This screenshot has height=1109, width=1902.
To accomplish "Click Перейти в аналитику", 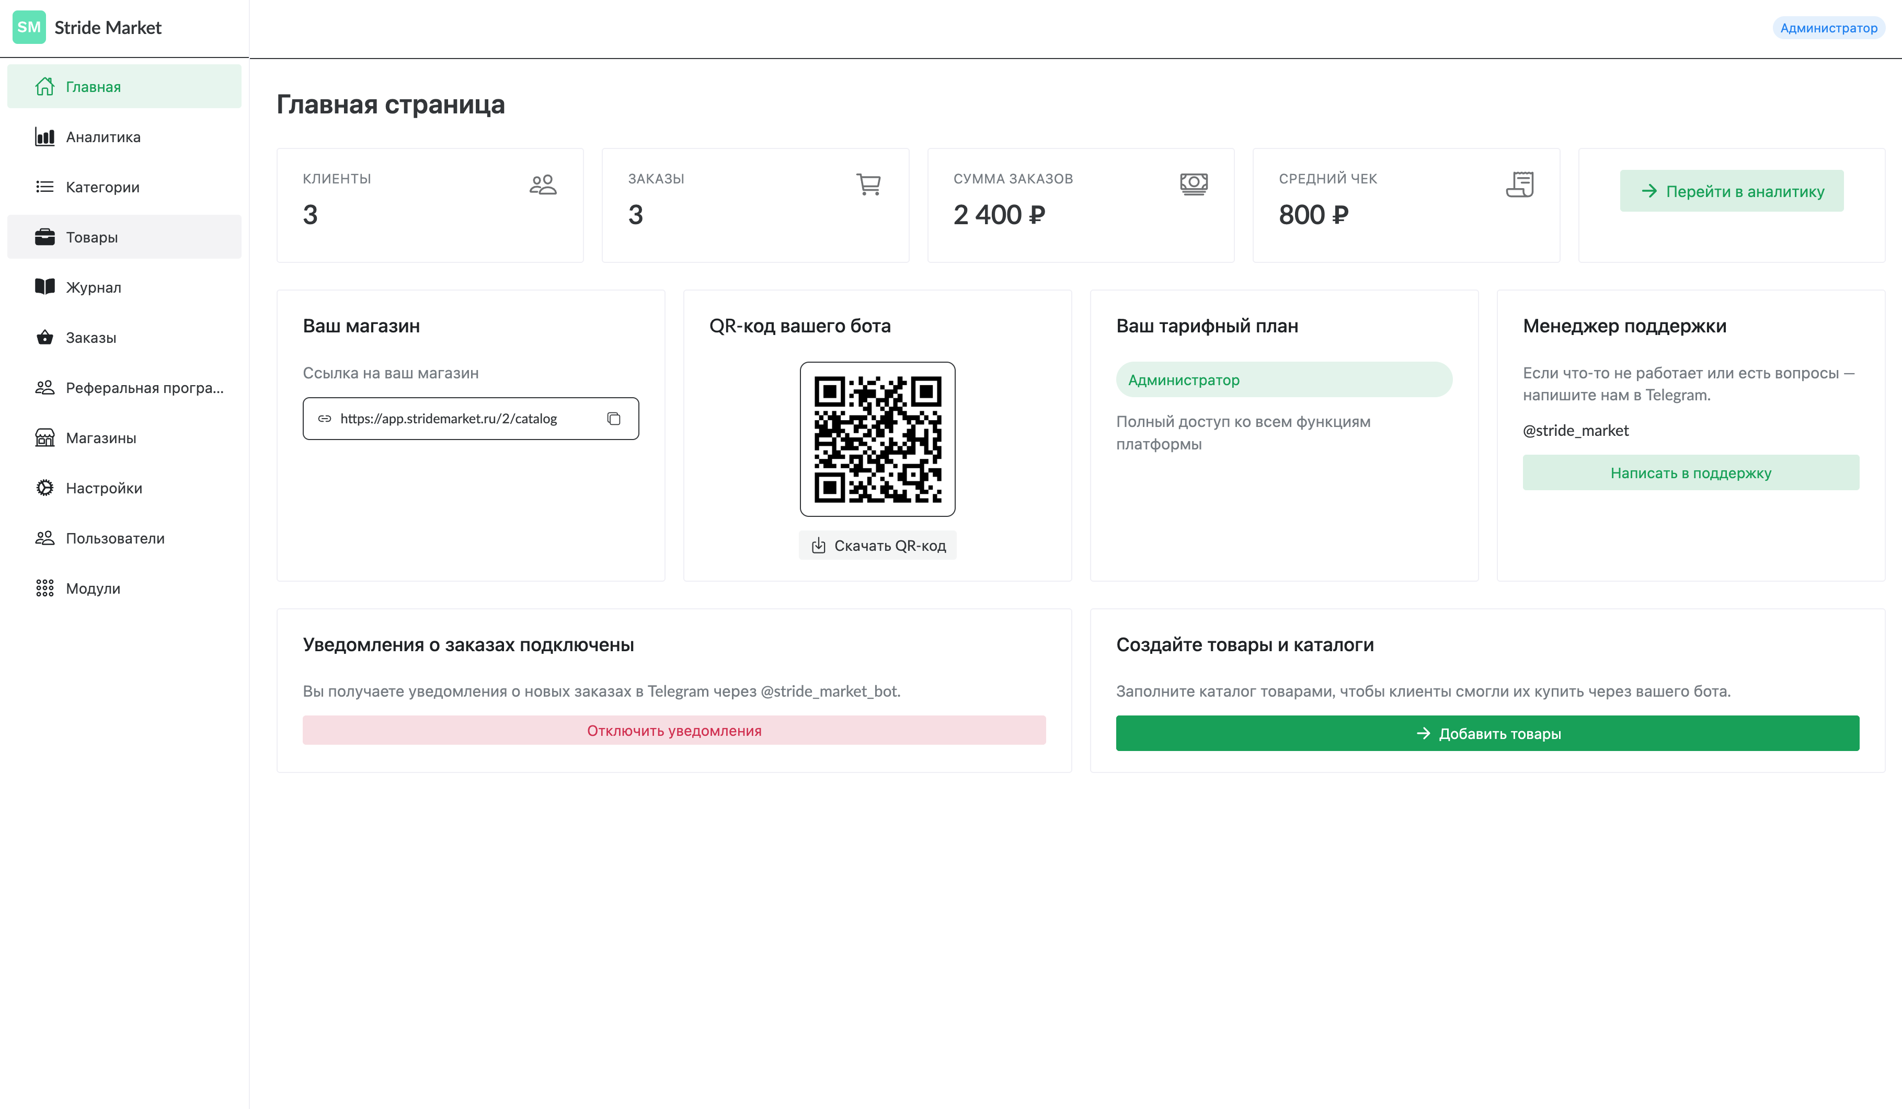I will [x=1732, y=191].
